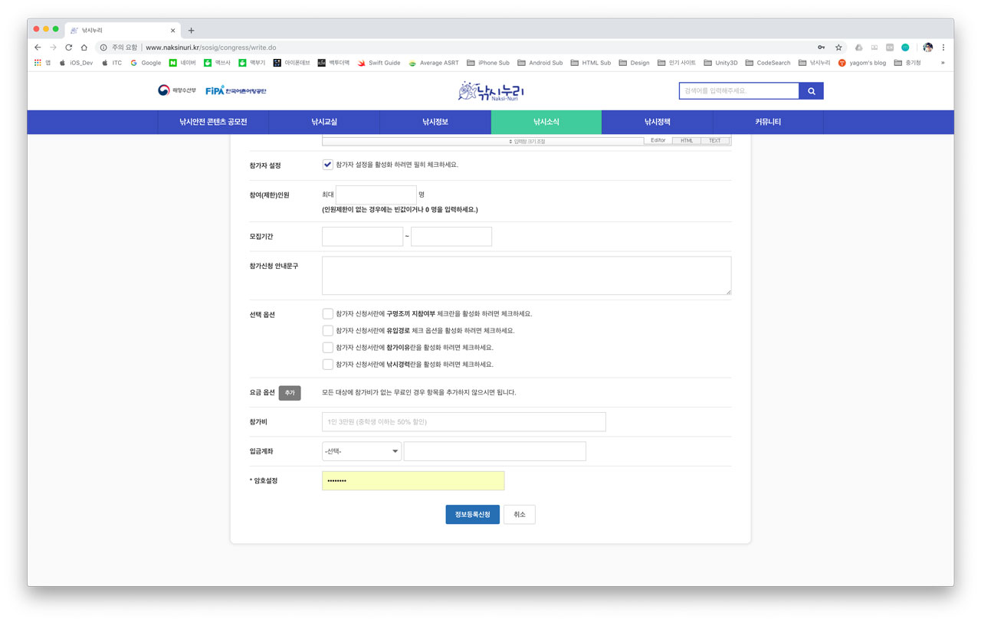Open the Android Sub bookmark folder
This screenshot has height=622, width=981.
click(x=540, y=63)
